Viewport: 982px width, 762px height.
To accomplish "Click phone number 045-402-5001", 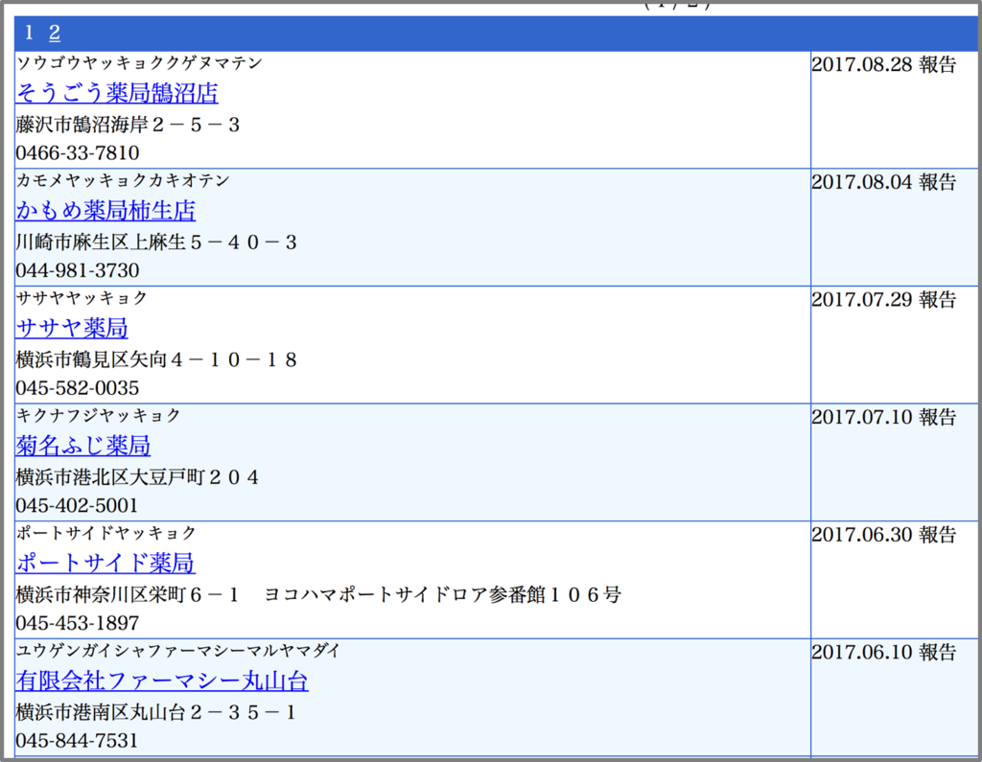I will (77, 506).
